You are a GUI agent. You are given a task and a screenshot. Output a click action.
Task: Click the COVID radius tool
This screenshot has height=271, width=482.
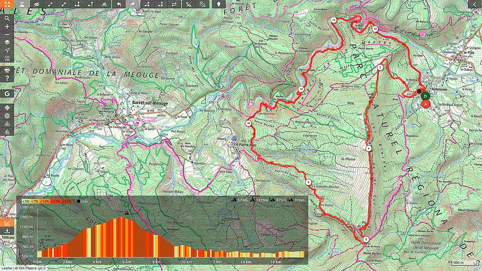(7, 58)
